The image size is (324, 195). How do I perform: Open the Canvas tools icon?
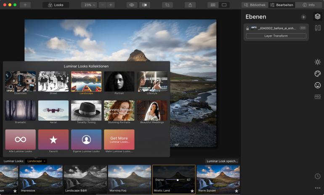tap(318, 28)
